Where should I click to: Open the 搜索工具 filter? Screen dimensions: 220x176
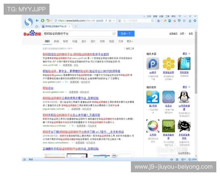click(129, 48)
